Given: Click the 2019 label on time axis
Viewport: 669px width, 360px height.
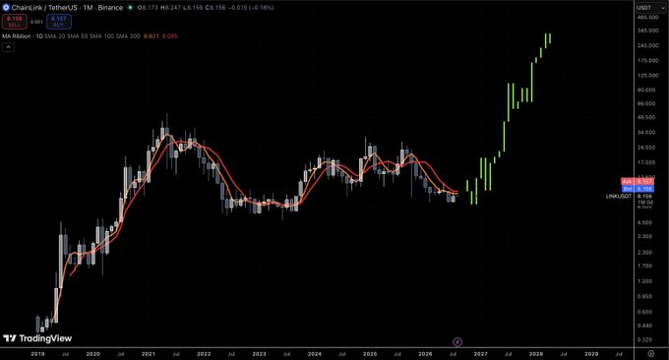Looking at the screenshot, I should 37,353.
